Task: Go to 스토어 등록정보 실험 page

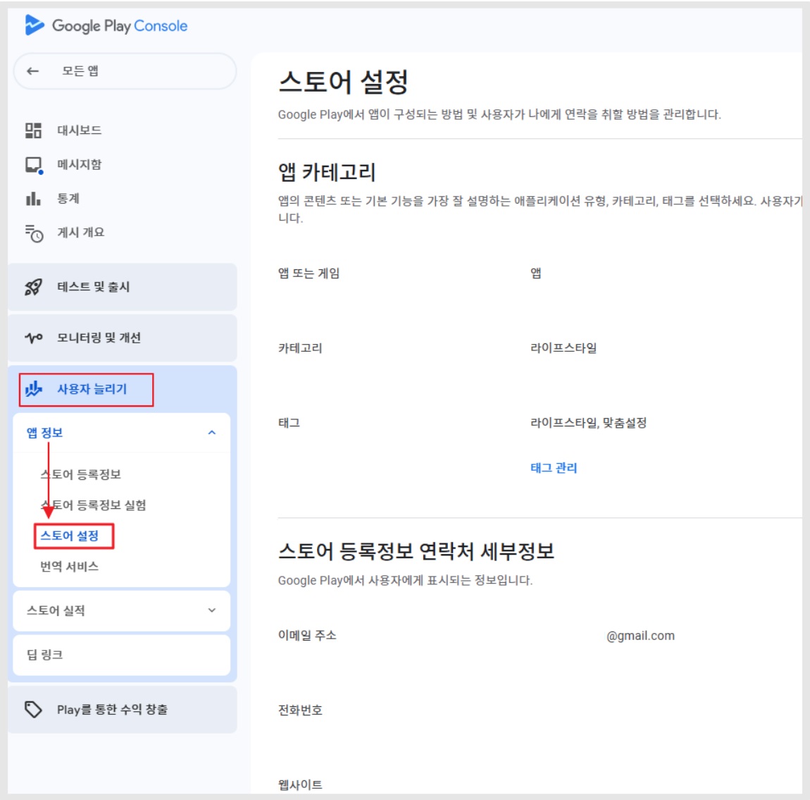Action: [x=93, y=505]
